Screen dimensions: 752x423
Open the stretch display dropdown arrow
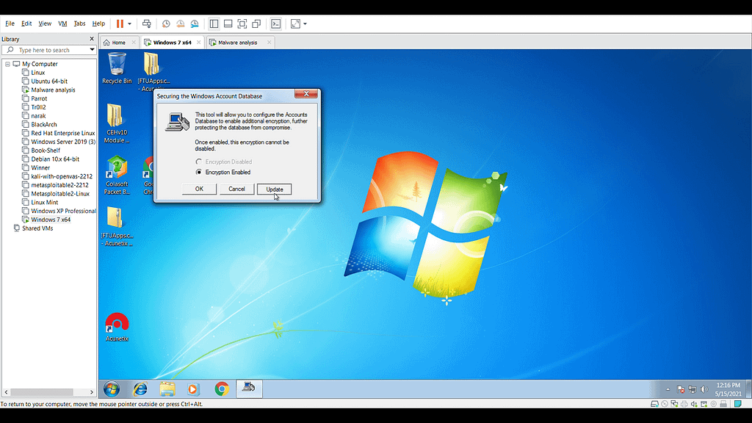(305, 23)
